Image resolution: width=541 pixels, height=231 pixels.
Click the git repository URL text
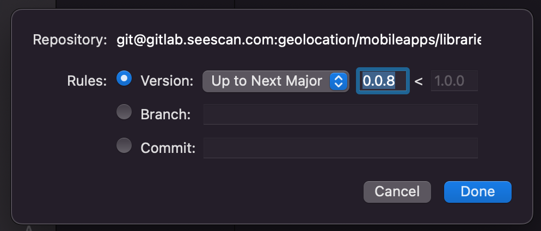tap(298, 40)
